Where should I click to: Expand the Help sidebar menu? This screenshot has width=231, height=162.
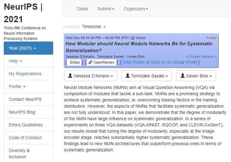click(29, 61)
